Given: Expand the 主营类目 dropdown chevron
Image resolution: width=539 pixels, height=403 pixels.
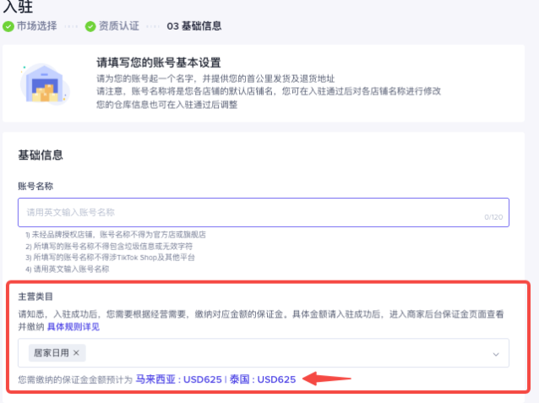Looking at the screenshot, I should coord(495,353).
